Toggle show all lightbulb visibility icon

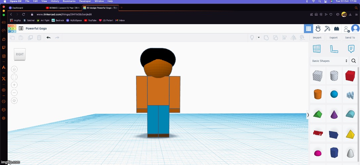tap(252, 38)
